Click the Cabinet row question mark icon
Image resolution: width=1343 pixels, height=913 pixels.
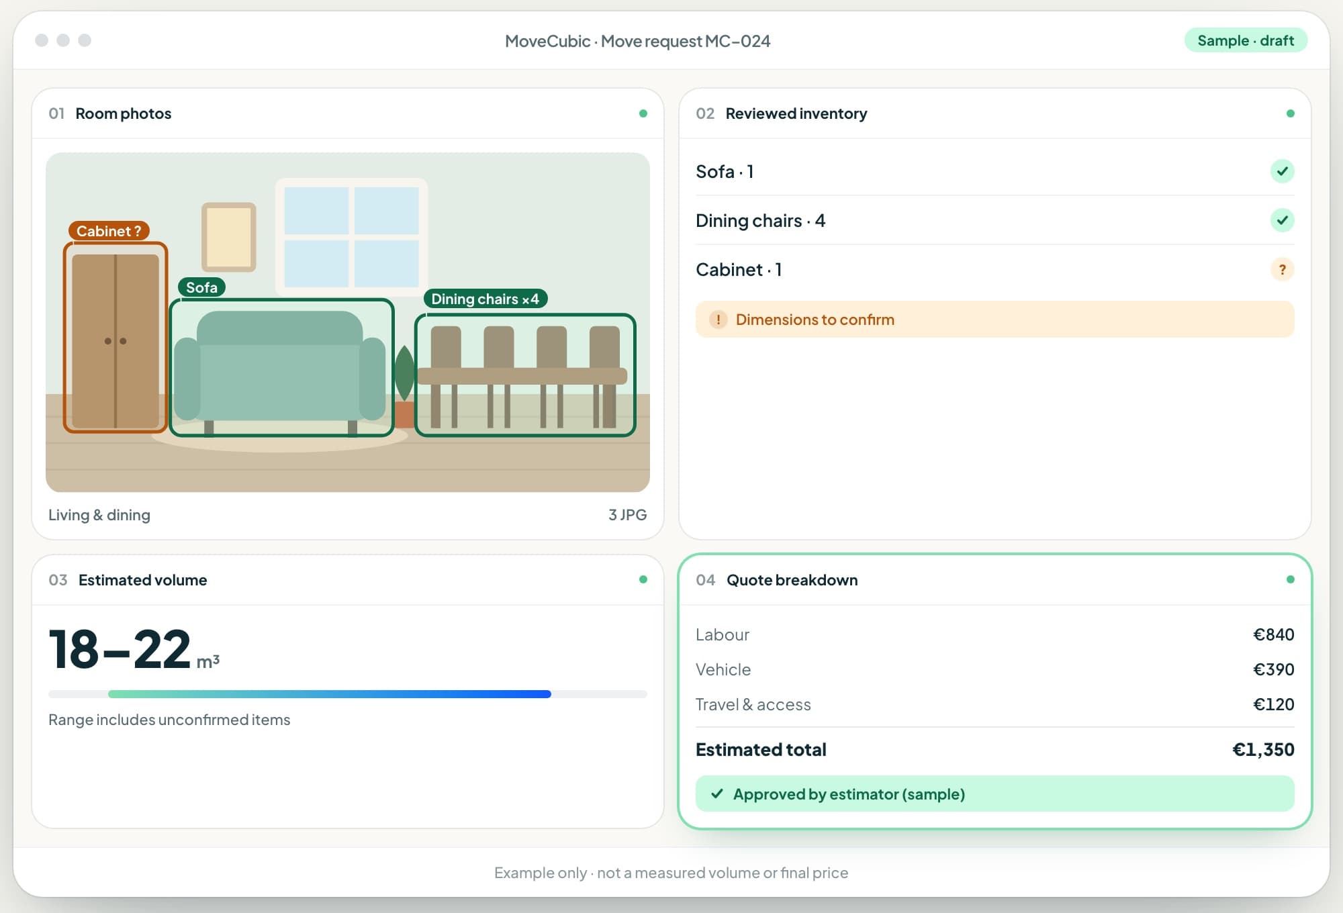pos(1282,269)
